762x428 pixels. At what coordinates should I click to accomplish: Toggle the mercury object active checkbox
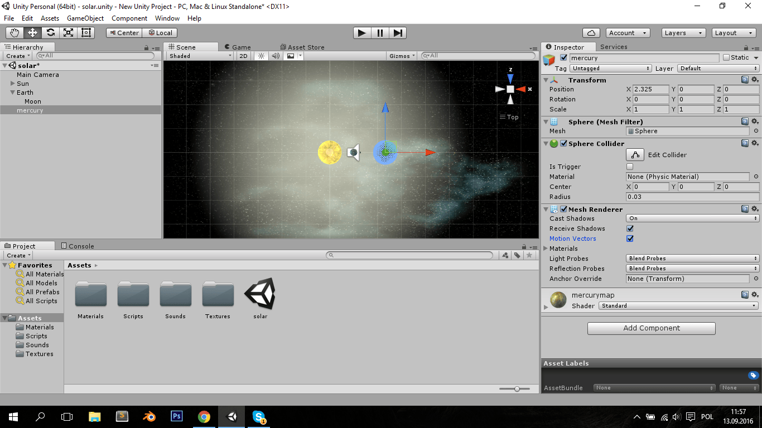[563, 57]
